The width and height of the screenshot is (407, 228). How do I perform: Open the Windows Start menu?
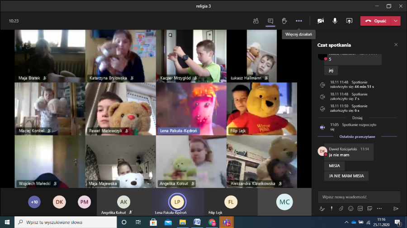[x=7, y=222]
